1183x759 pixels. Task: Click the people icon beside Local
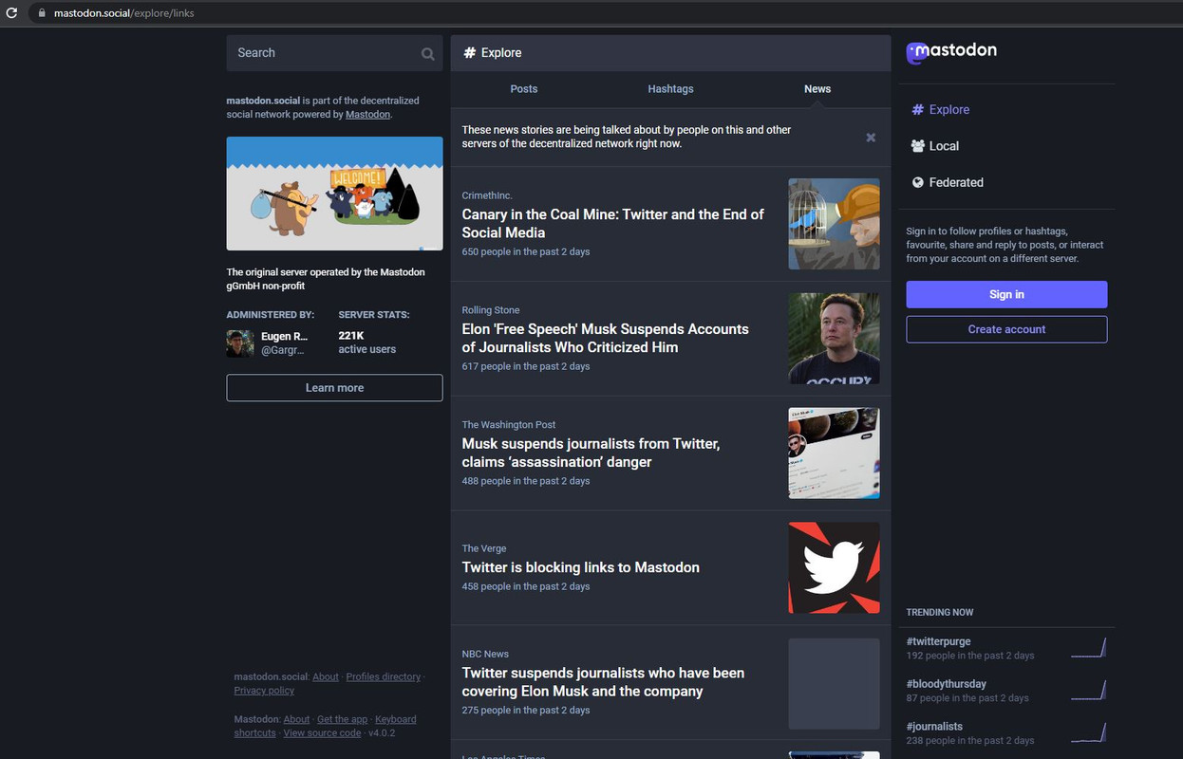click(x=917, y=146)
